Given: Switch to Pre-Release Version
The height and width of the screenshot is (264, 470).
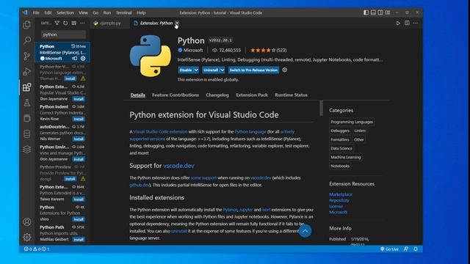Looking at the screenshot, I should [253, 70].
